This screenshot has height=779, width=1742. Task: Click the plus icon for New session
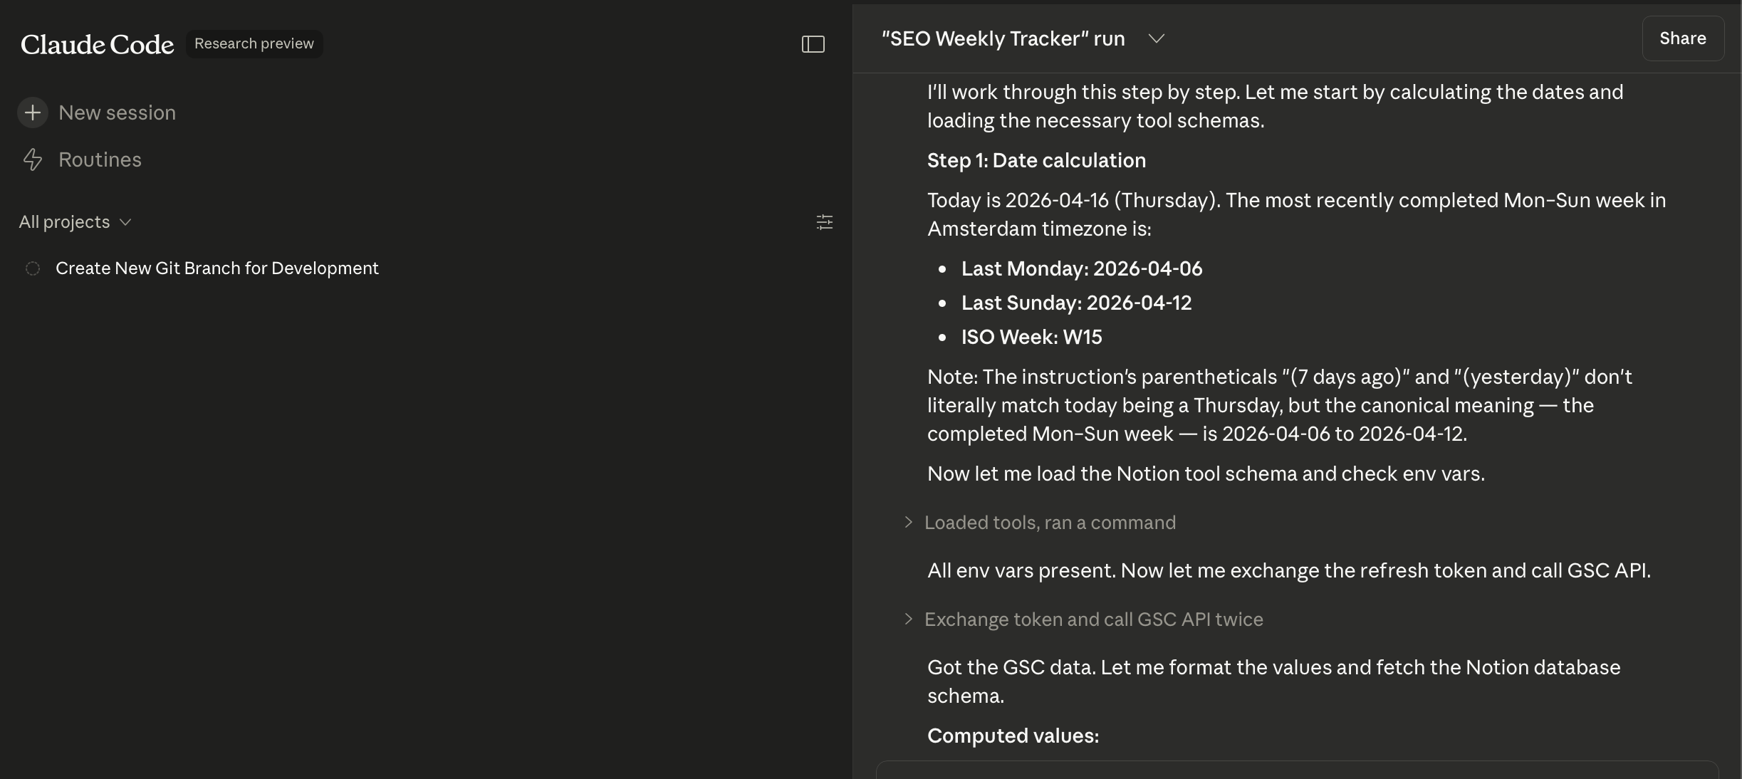point(33,113)
